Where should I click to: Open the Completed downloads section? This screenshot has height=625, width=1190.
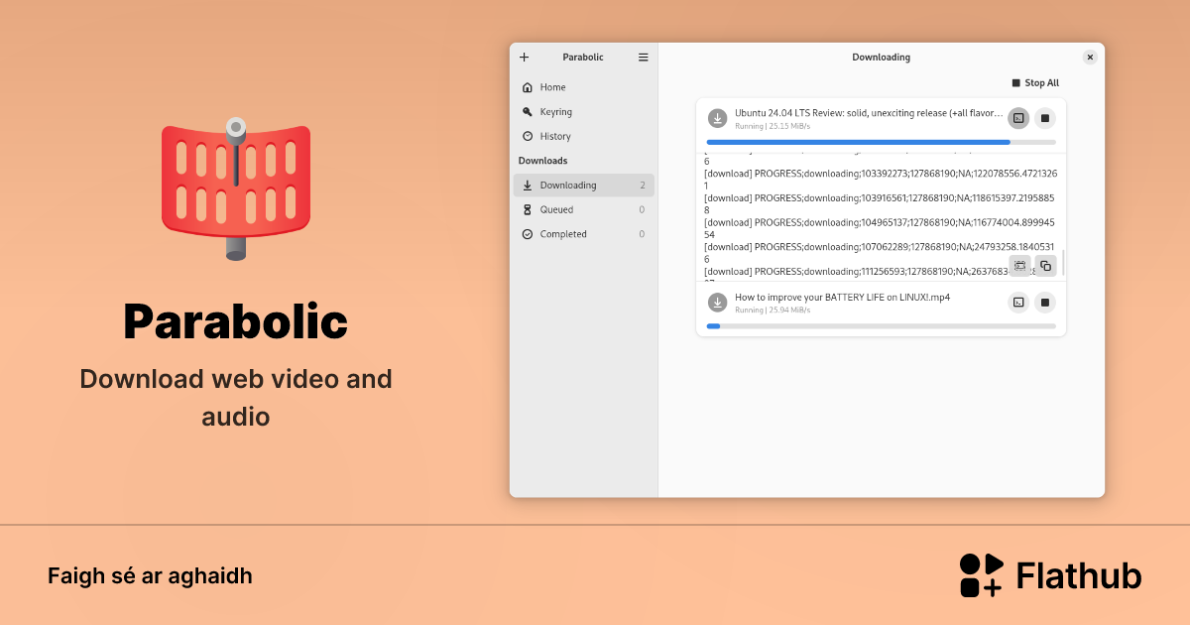coord(563,233)
